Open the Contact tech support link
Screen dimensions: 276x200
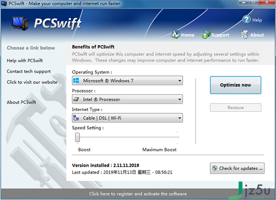click(x=29, y=71)
